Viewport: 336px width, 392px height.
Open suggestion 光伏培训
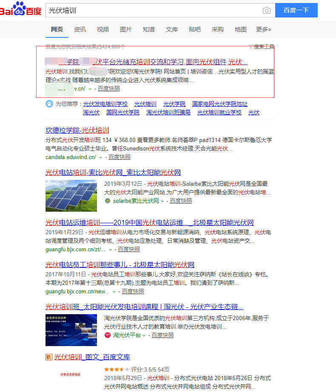pos(145,104)
